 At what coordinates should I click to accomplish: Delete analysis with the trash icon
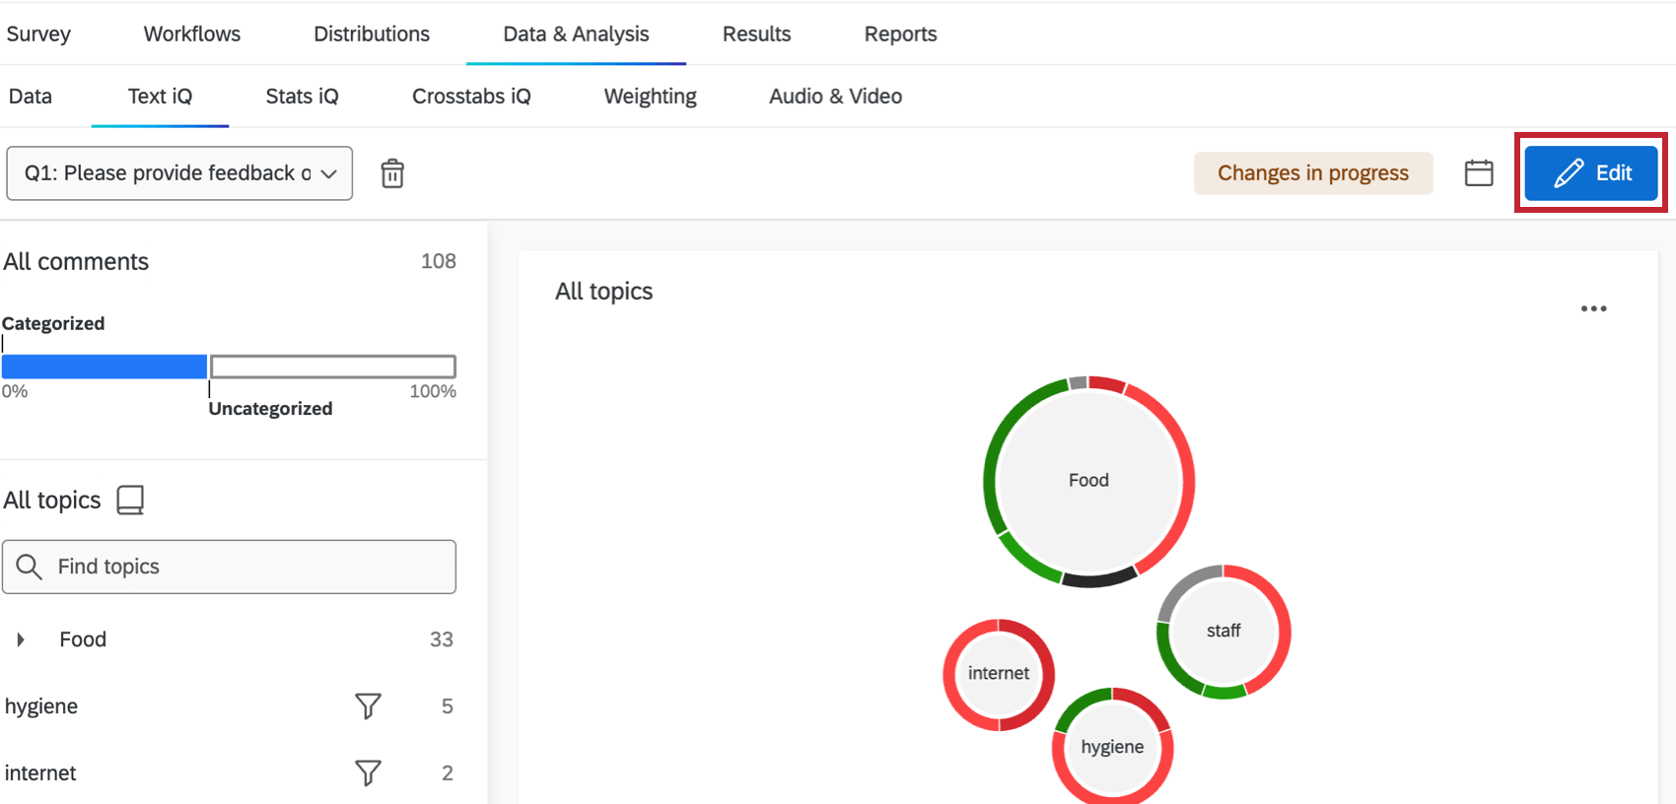pos(392,173)
